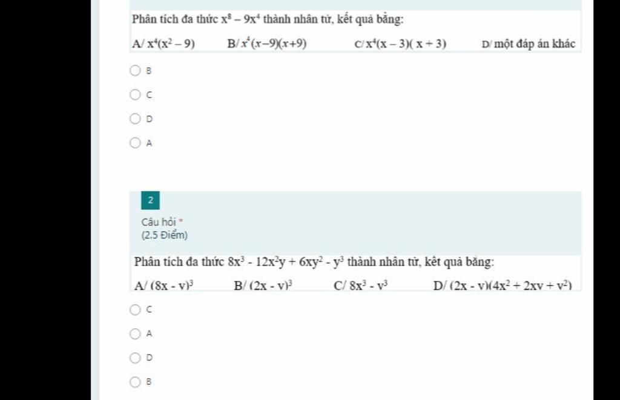This screenshot has width=620, height=400.
Task: Choose radio option D for the 8x³ polynomial question
Action: click(135, 358)
